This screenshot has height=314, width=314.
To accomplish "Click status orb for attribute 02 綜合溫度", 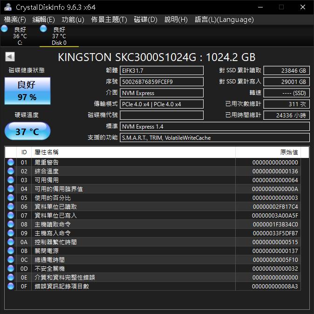I will (x=11, y=171).
